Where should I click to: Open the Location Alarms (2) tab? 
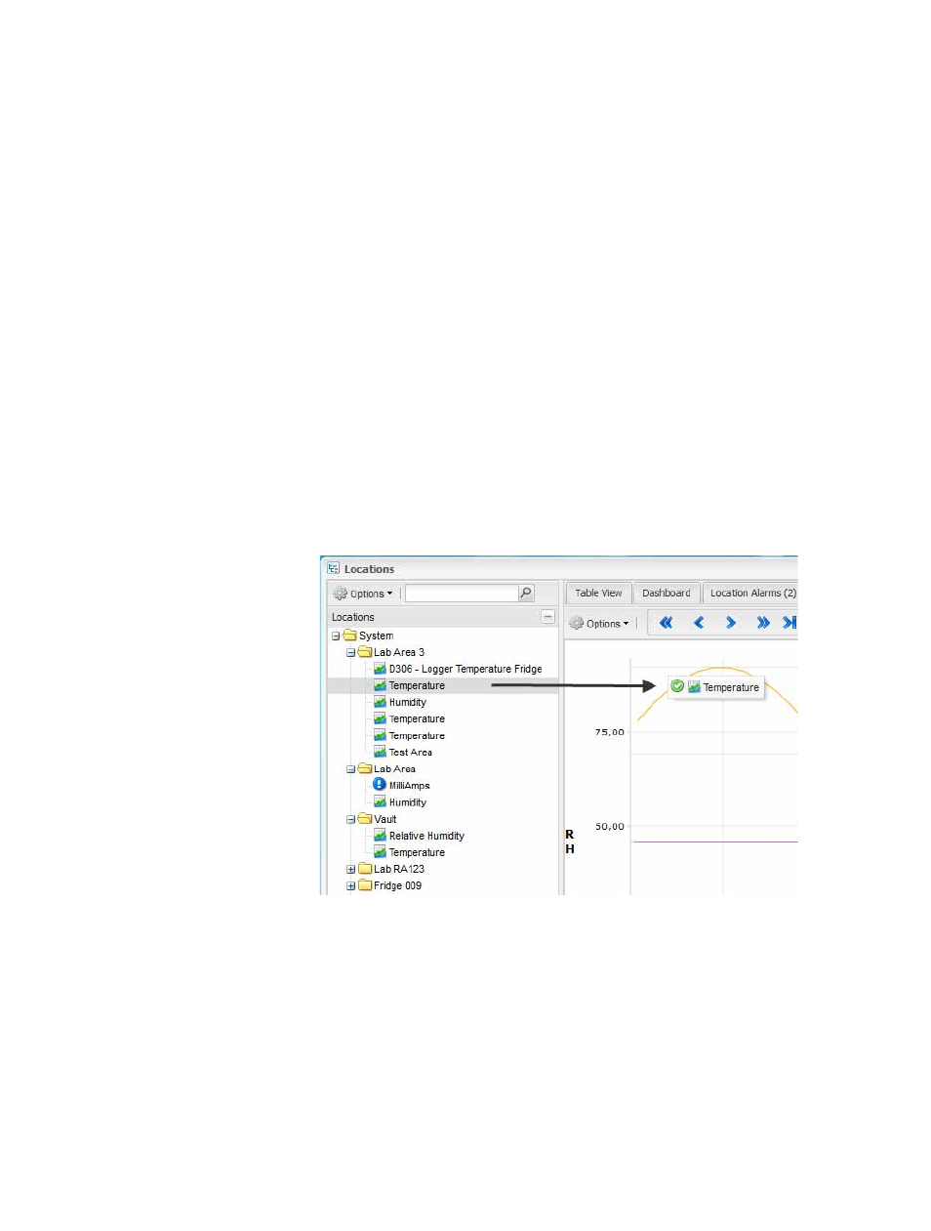coord(751,593)
